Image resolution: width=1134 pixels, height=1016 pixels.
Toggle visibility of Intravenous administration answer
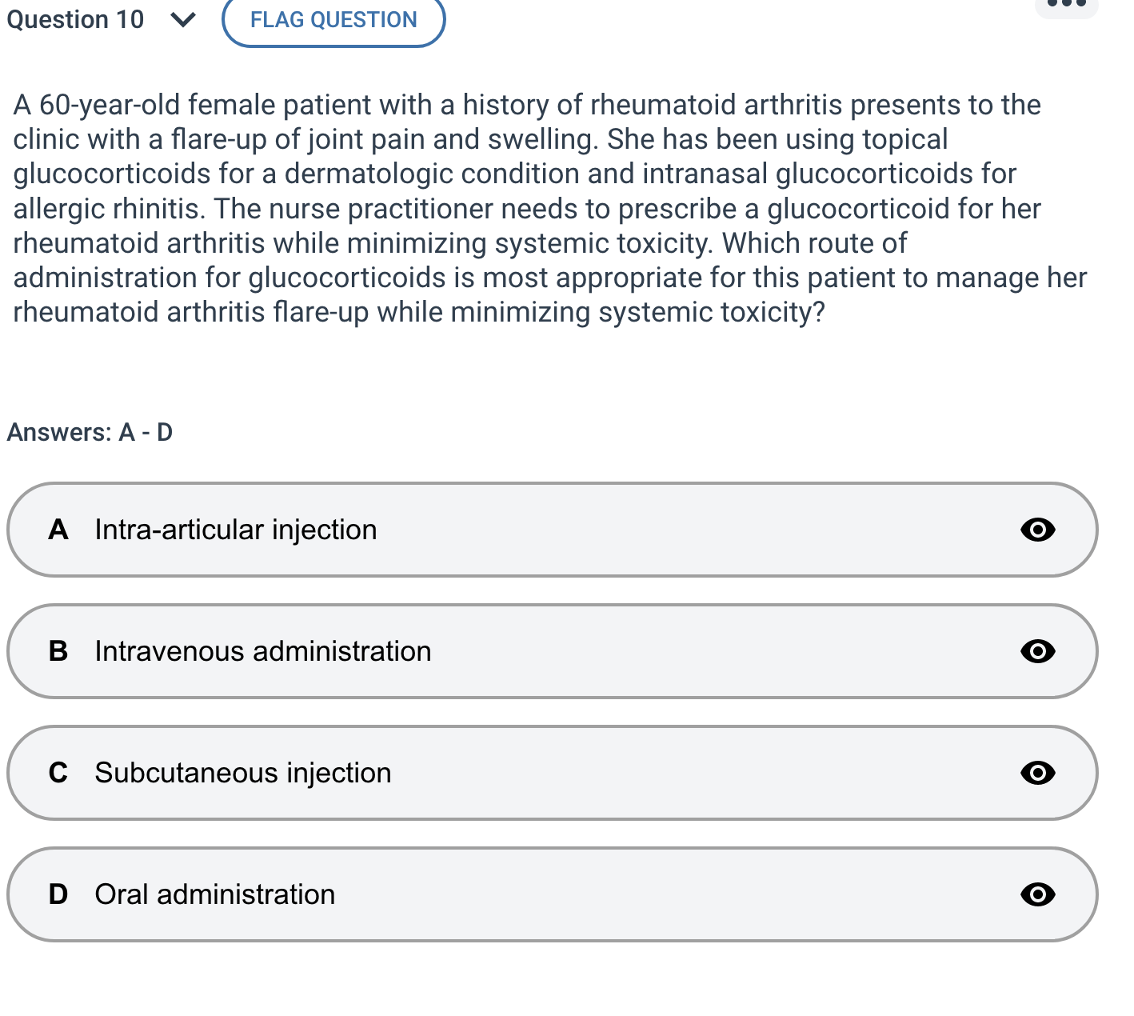(x=1037, y=651)
